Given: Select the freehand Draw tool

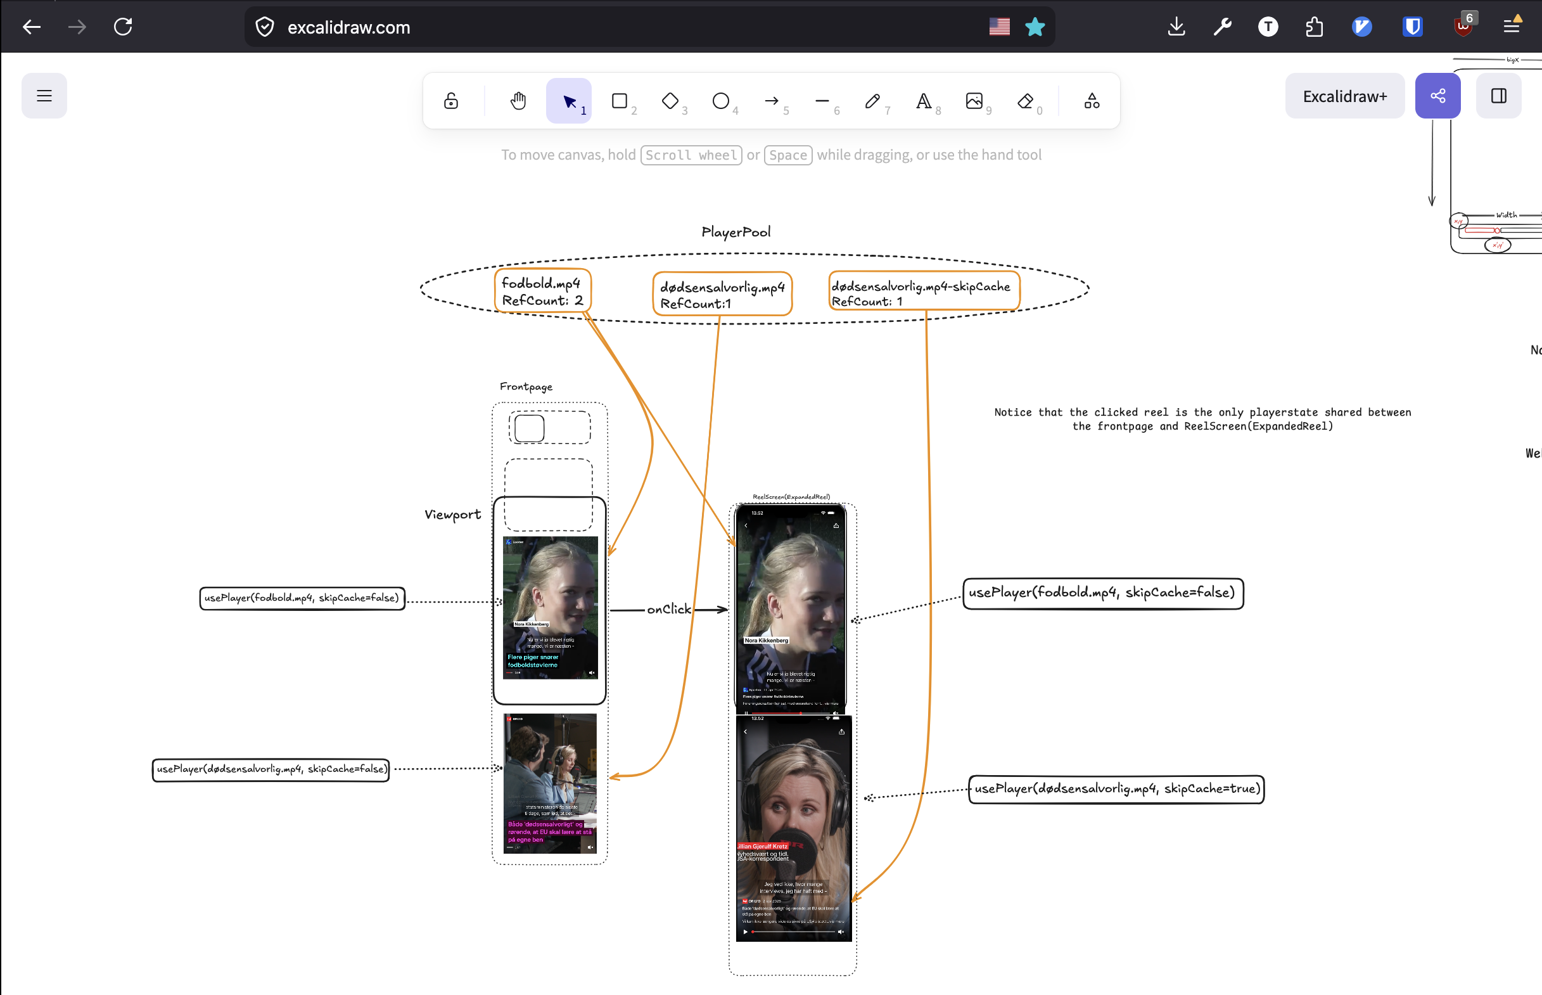Looking at the screenshot, I should pos(872,101).
